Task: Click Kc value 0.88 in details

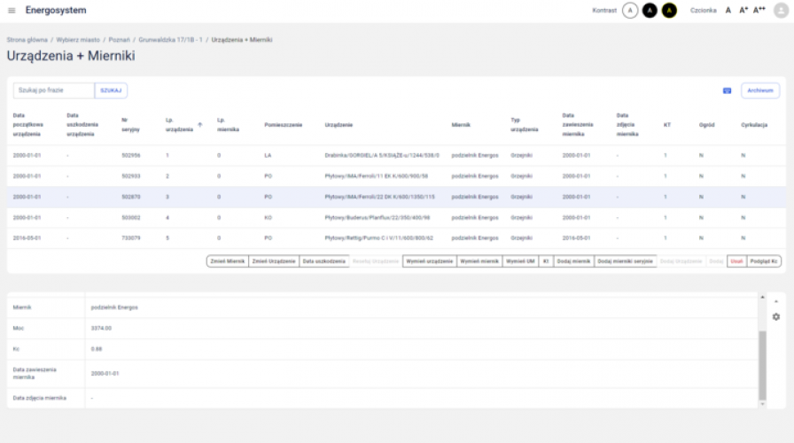Action: pos(97,349)
